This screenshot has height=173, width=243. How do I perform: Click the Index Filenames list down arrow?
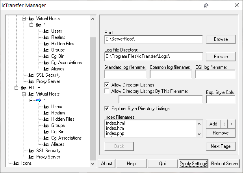click(x=199, y=134)
